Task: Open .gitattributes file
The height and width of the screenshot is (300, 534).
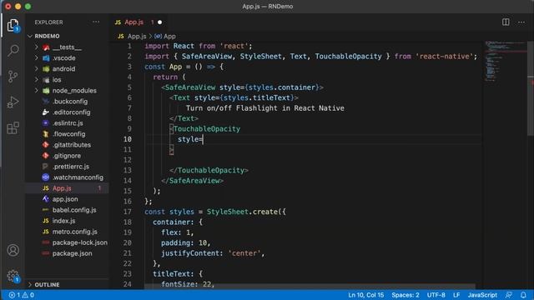Action: pyautogui.click(x=72, y=145)
